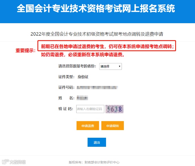This screenshot has width=195, height=166.
Task: Click the red text 如仍需退费 notice line
Action: point(83,55)
